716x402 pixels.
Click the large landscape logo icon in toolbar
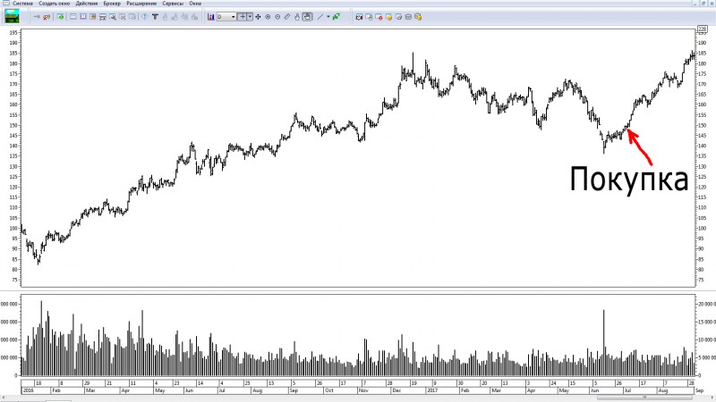[x=12, y=16]
